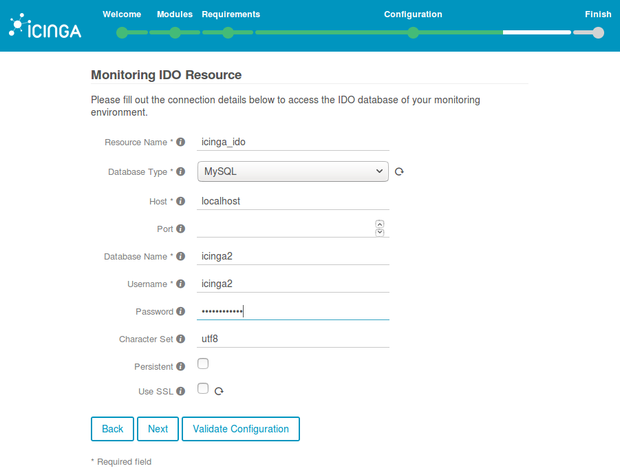Click the Database Name info icon
Viewport: 620px width, 473px height.
pyautogui.click(x=181, y=256)
